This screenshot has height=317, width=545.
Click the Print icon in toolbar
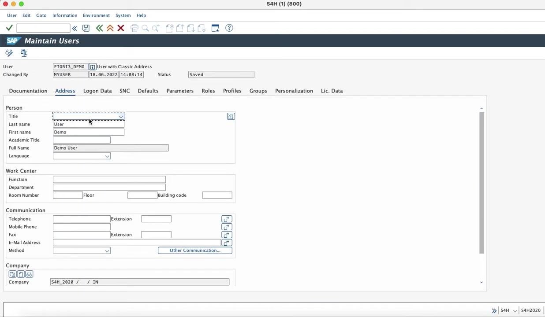point(134,28)
